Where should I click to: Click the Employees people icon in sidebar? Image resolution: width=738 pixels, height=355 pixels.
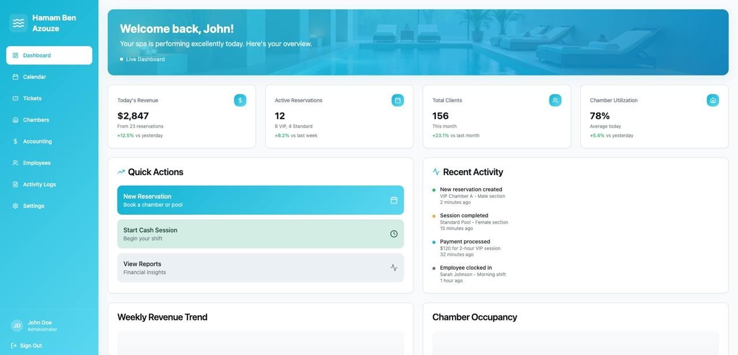(x=16, y=163)
